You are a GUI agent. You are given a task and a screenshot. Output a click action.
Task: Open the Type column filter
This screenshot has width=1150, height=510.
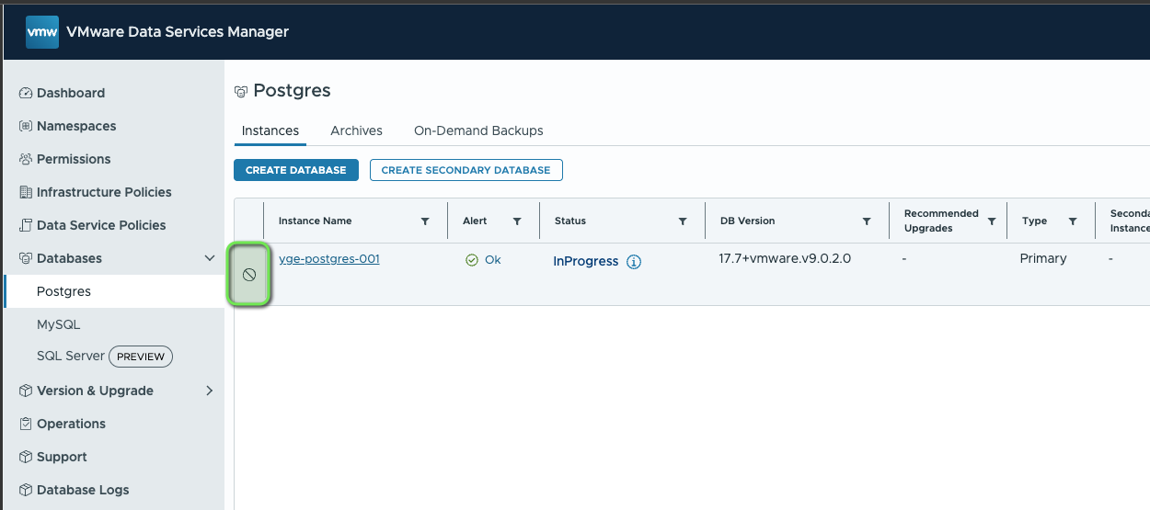click(x=1073, y=221)
